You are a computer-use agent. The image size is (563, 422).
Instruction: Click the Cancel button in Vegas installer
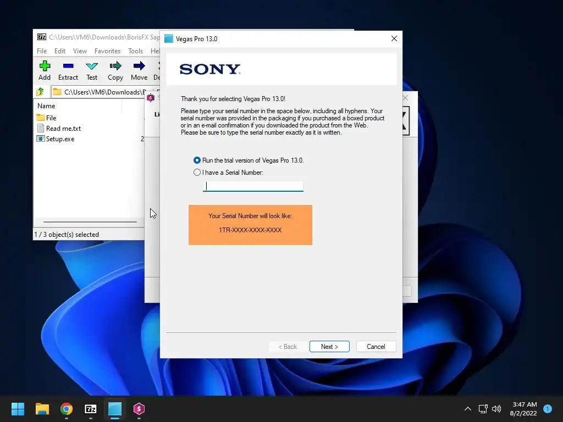376,347
